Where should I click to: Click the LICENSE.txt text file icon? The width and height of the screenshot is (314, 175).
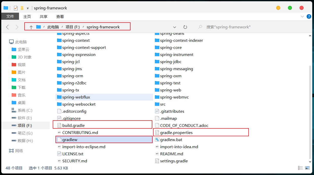(x=59, y=154)
